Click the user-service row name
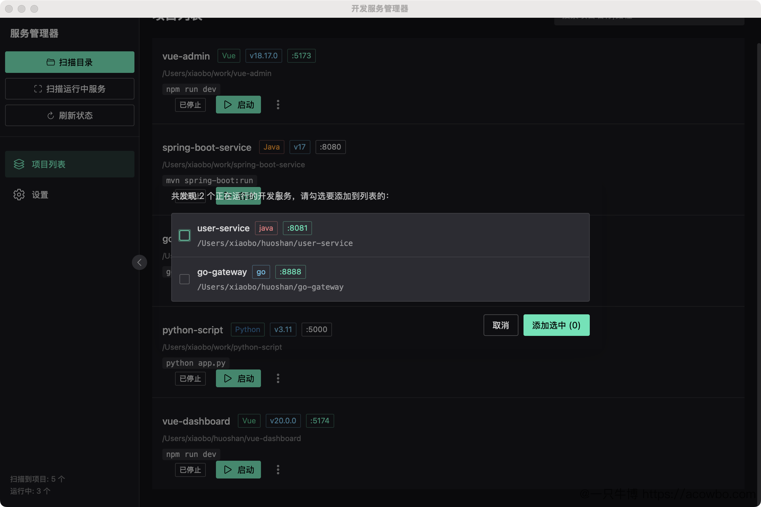 pos(223,228)
